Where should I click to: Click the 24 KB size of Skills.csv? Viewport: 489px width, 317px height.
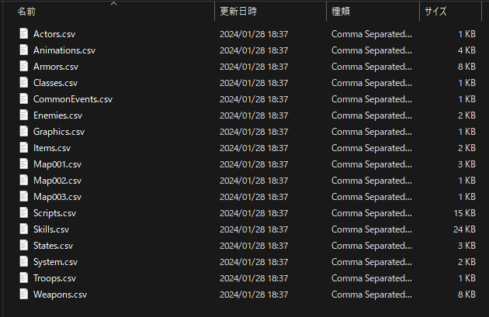tap(464, 229)
